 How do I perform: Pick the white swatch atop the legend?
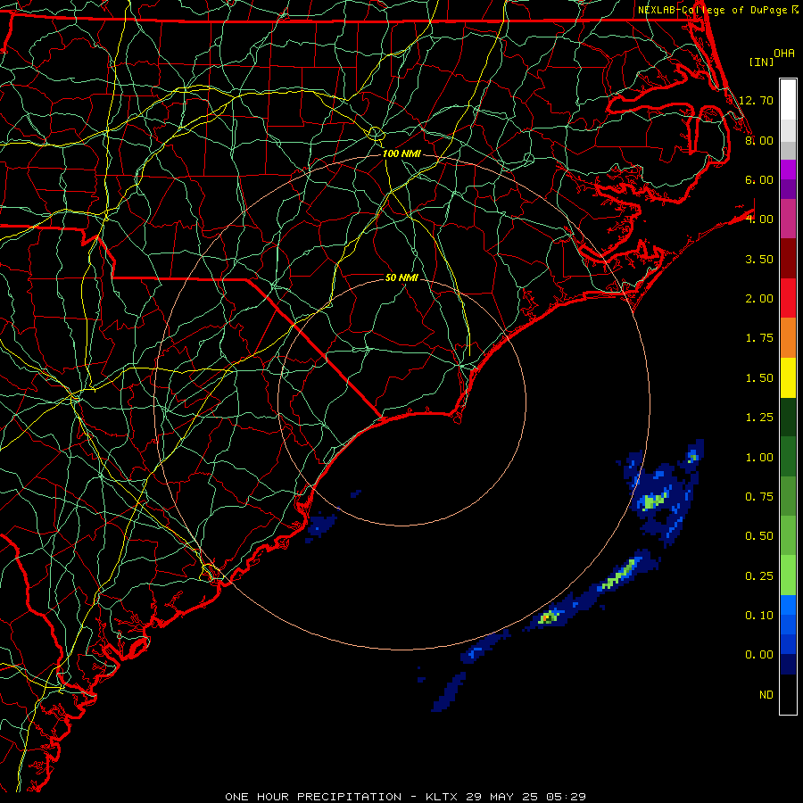coord(788,100)
